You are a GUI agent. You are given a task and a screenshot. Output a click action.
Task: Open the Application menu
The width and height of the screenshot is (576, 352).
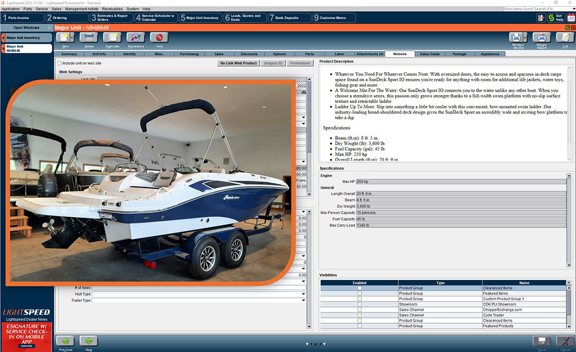[x=10, y=9]
